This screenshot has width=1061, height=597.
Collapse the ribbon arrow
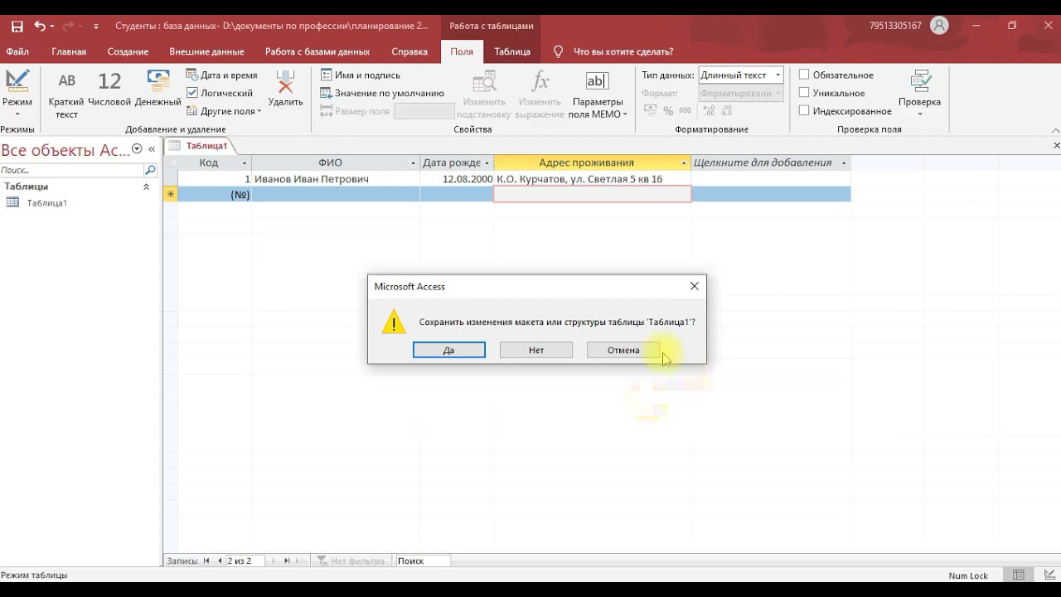pyautogui.click(x=1055, y=130)
